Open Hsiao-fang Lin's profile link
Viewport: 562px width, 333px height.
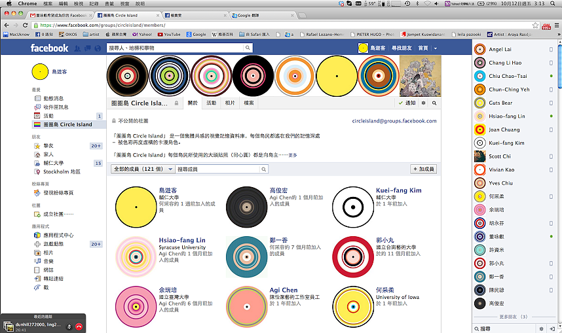tap(181, 240)
